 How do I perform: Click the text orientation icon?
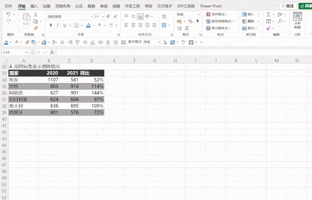[147, 16]
